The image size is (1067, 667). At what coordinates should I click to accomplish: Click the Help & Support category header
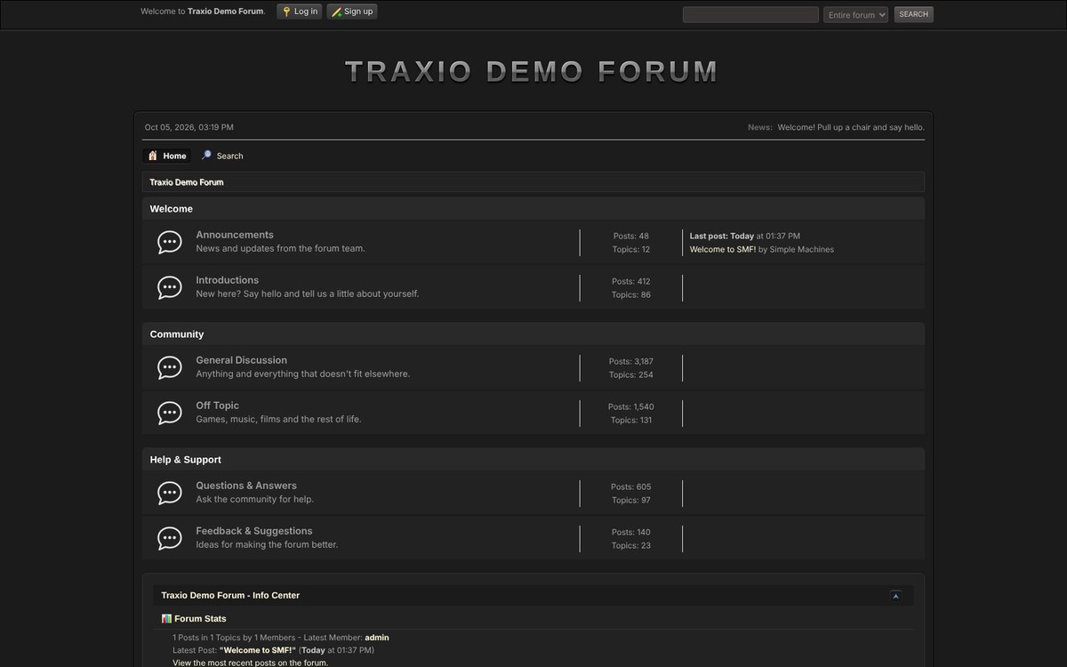[x=533, y=460]
